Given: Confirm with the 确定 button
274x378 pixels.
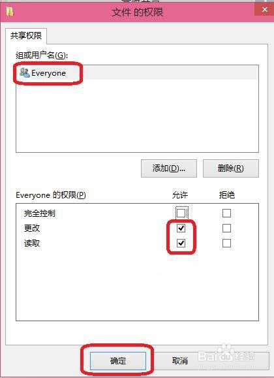Looking at the screenshot, I should (x=118, y=360).
